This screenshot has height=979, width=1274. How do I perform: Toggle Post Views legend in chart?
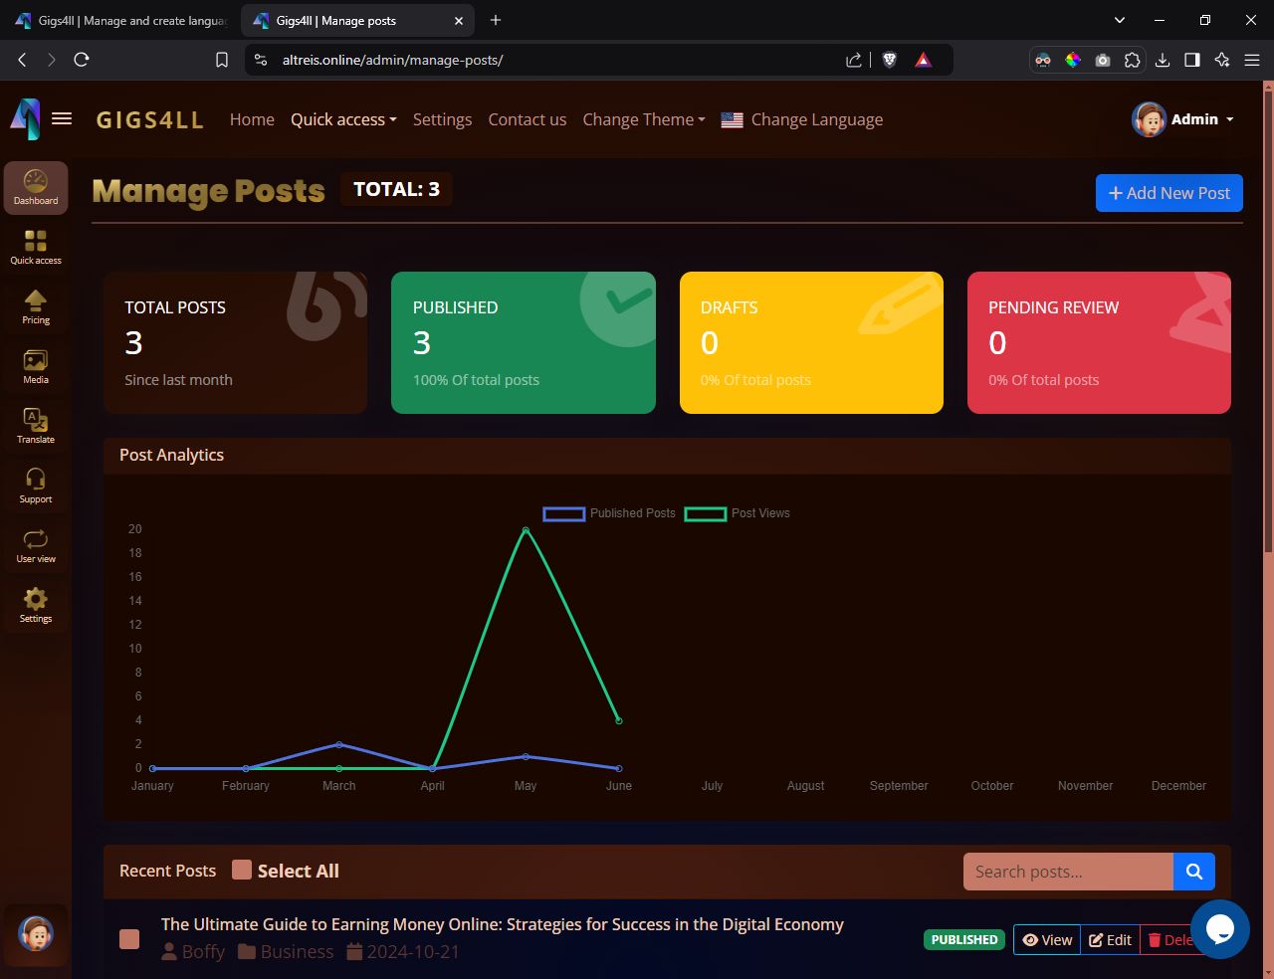738,513
